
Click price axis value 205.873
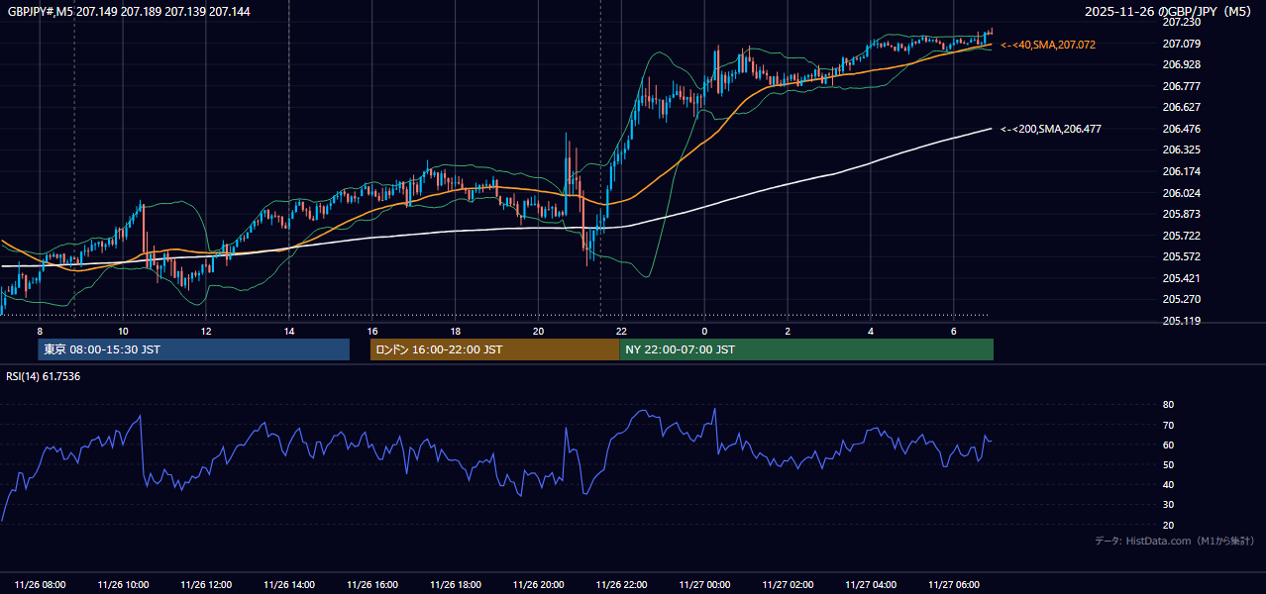[1181, 214]
